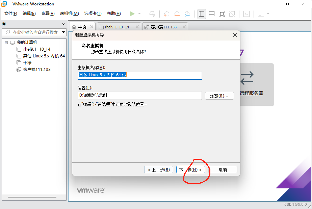Select 我的计算机 in the library tree
The height and width of the screenshot is (209, 312).
[27, 43]
